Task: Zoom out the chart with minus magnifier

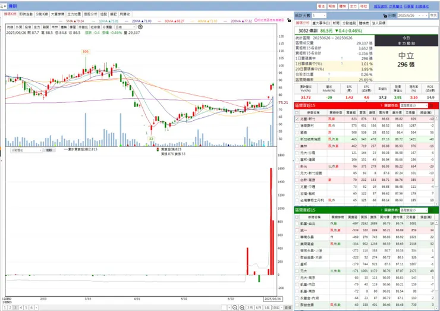Action: (x=235, y=307)
